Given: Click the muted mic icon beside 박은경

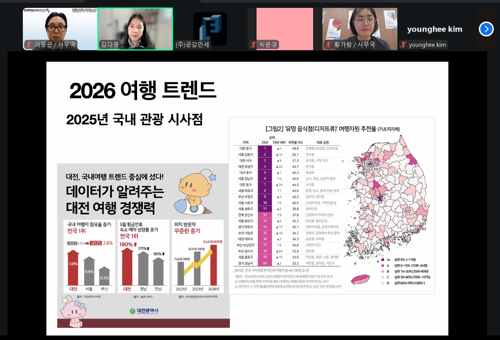Looking at the screenshot, I should click(x=254, y=45).
